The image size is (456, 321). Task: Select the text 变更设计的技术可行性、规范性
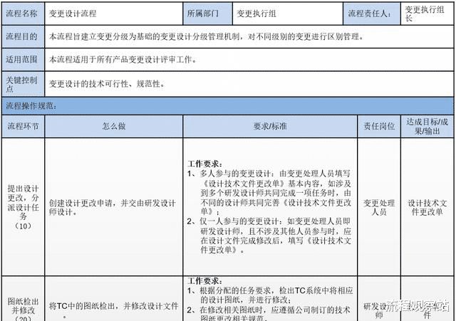[107, 84]
